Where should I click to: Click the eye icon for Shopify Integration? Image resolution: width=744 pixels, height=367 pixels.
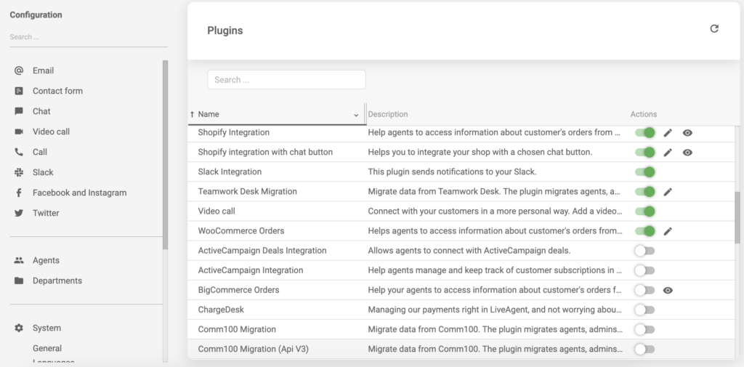pos(687,133)
